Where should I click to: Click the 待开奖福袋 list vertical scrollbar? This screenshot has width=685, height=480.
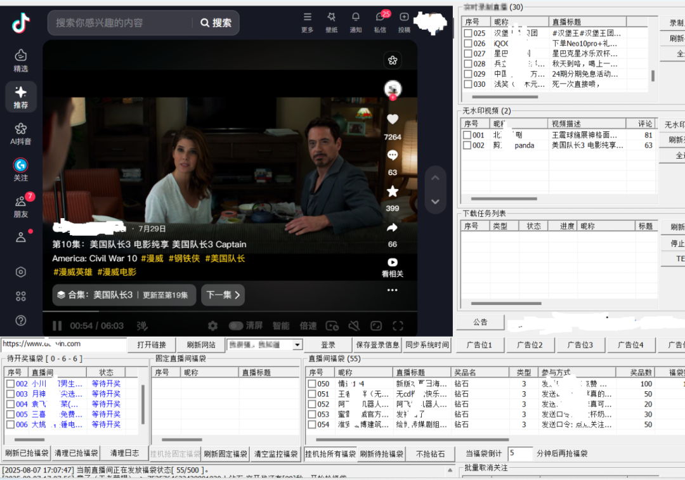[x=143, y=405]
